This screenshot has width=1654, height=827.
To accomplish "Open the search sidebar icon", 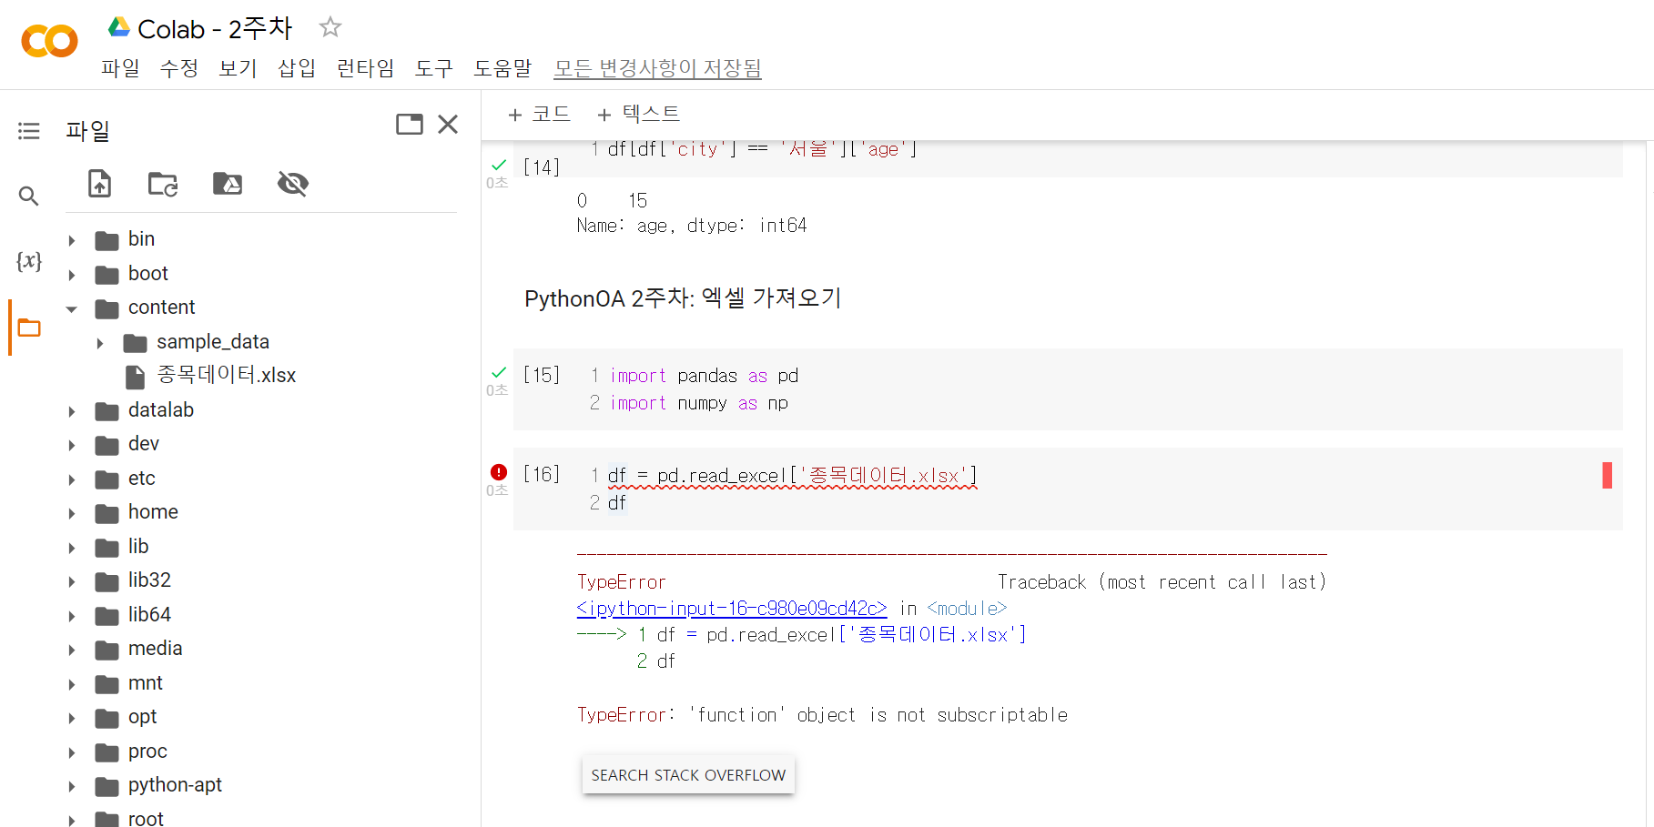I will [29, 196].
